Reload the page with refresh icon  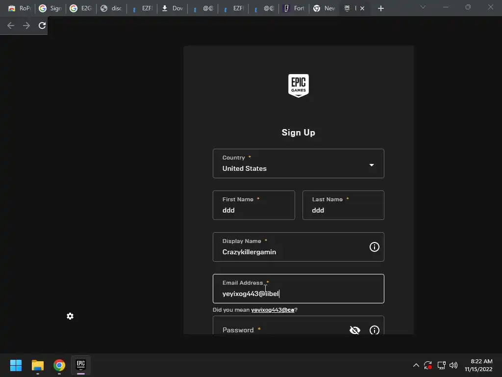pos(42,26)
